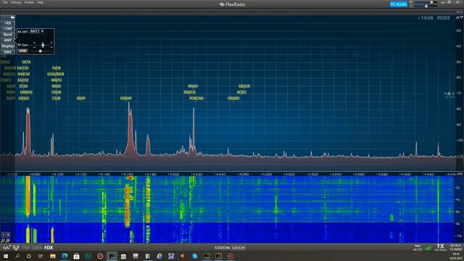This screenshot has height=261, width=464.
Task: Click the green network signal icon
Action: pyautogui.click(x=428, y=248)
